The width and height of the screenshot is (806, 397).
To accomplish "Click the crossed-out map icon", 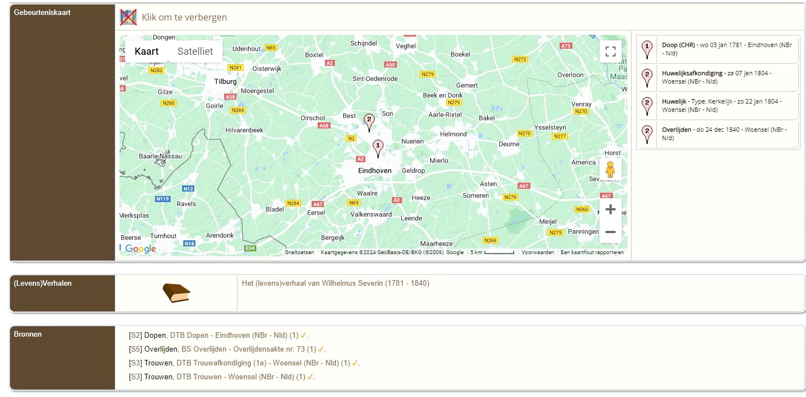I will (x=128, y=17).
